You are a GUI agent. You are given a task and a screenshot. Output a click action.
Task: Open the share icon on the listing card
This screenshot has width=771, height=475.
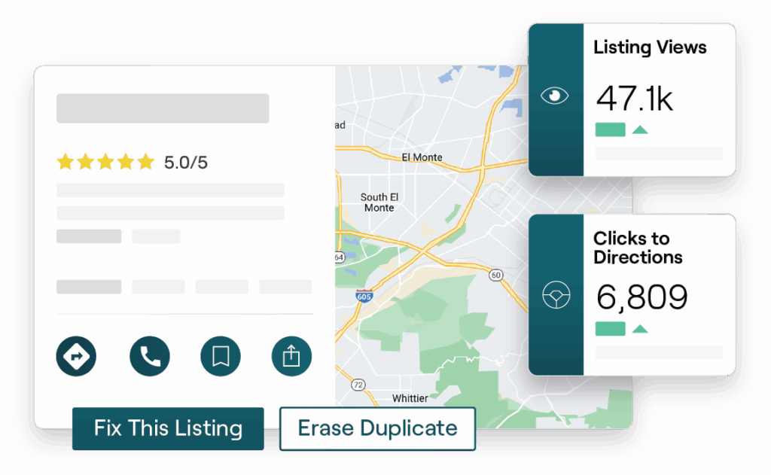(x=291, y=356)
